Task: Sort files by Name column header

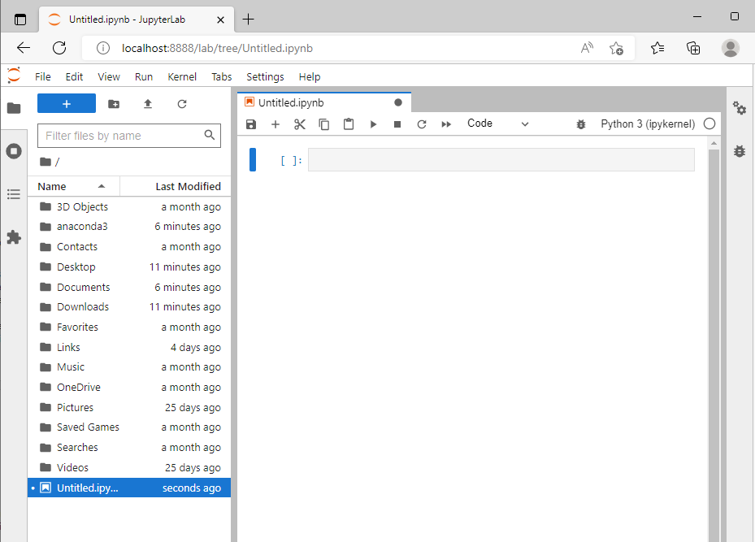Action: pos(73,186)
